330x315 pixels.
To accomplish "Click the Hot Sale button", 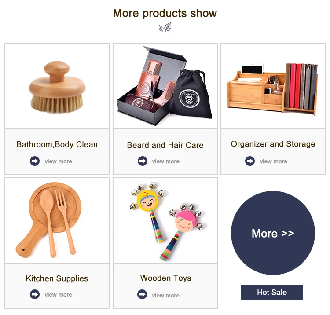I will [272, 293].
